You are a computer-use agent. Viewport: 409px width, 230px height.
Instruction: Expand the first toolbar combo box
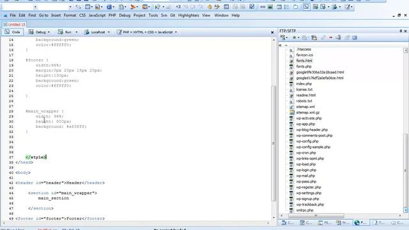coord(35,7)
